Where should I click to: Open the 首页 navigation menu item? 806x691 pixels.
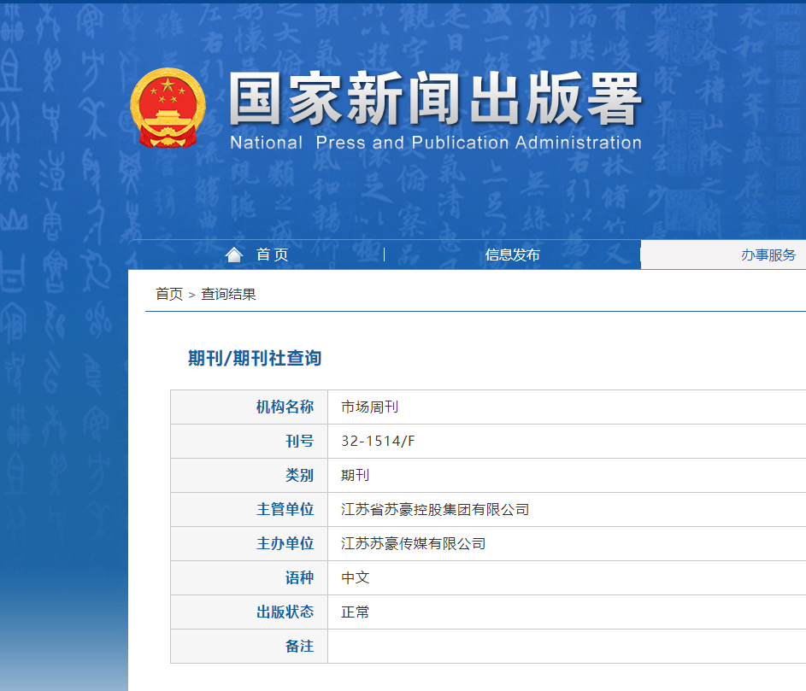coord(272,255)
